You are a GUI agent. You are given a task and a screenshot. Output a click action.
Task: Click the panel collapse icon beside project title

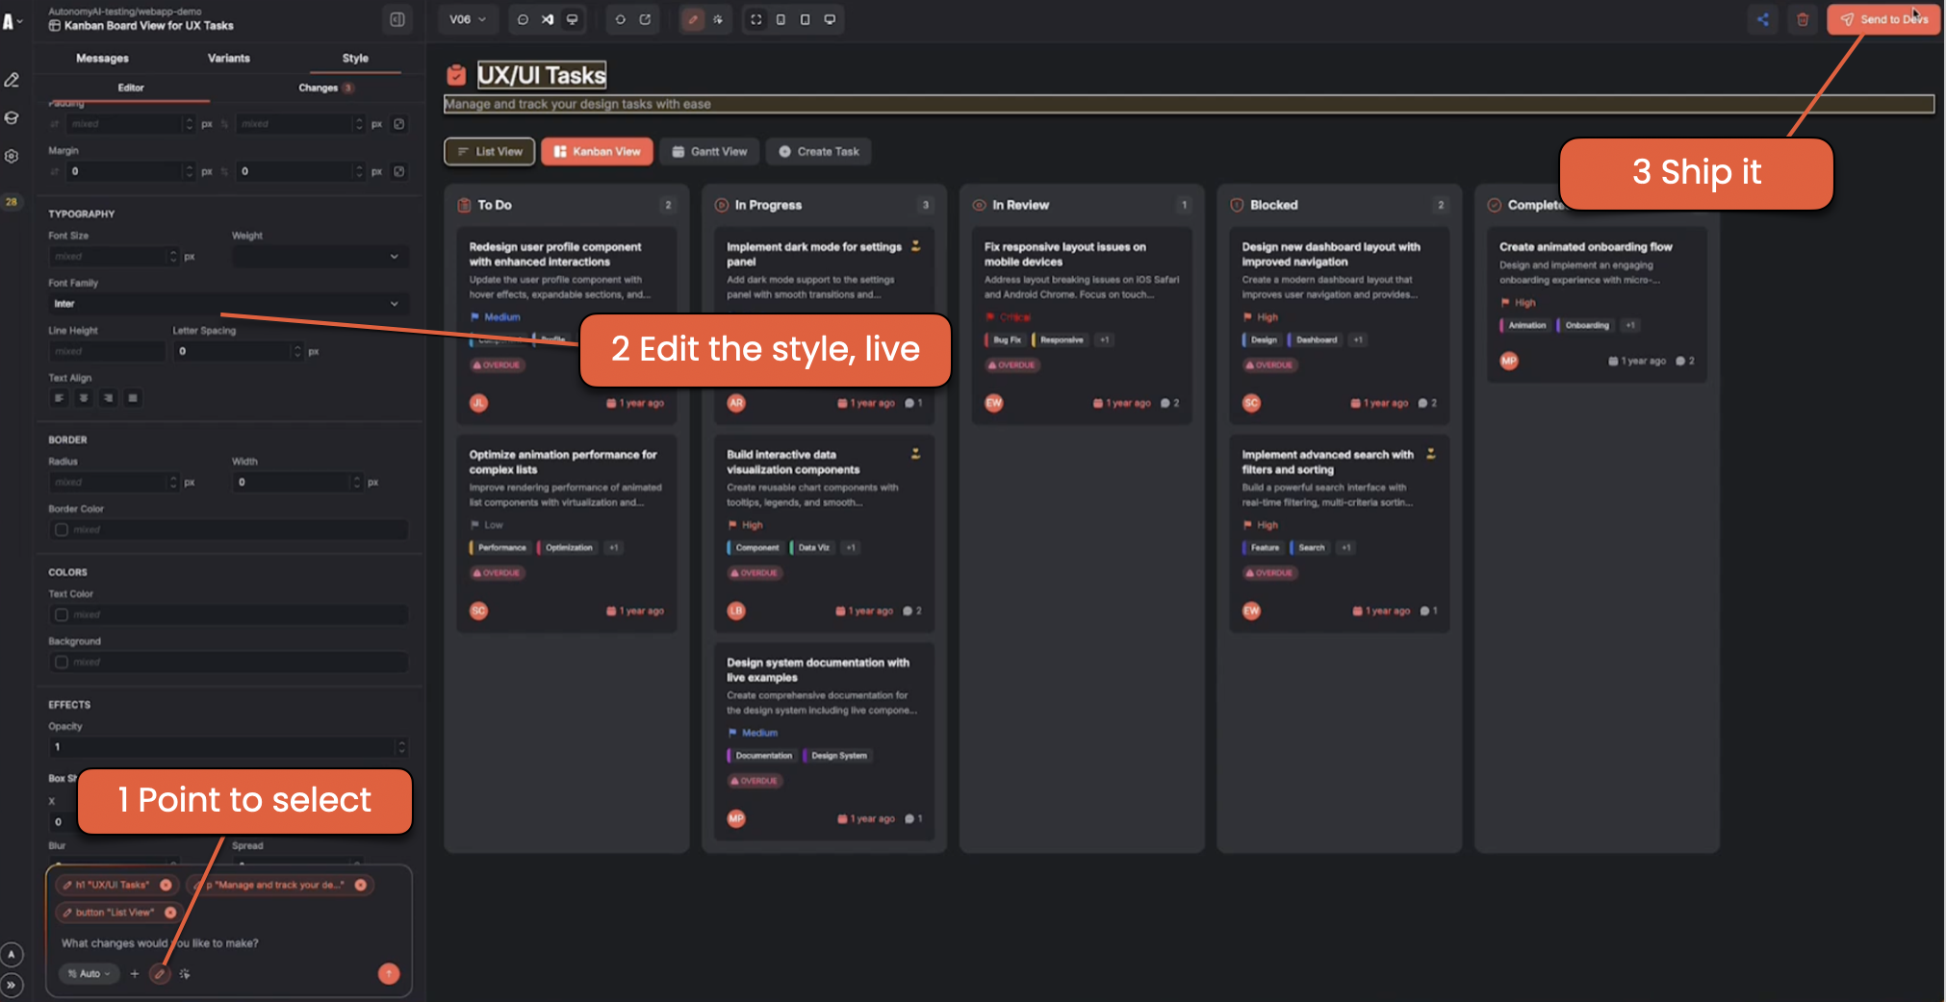coord(397,19)
